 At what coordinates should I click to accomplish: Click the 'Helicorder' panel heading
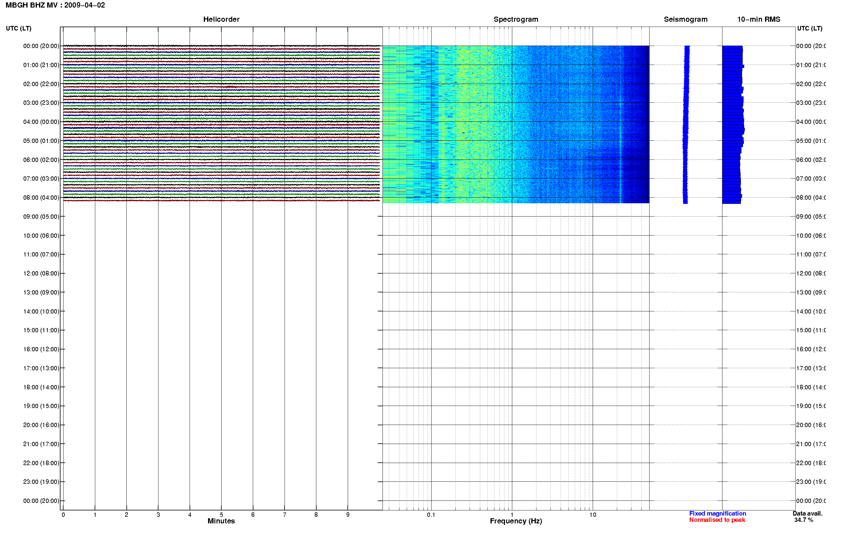(221, 19)
